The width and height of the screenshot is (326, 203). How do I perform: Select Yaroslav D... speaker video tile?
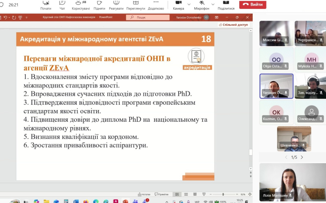(x=276, y=86)
